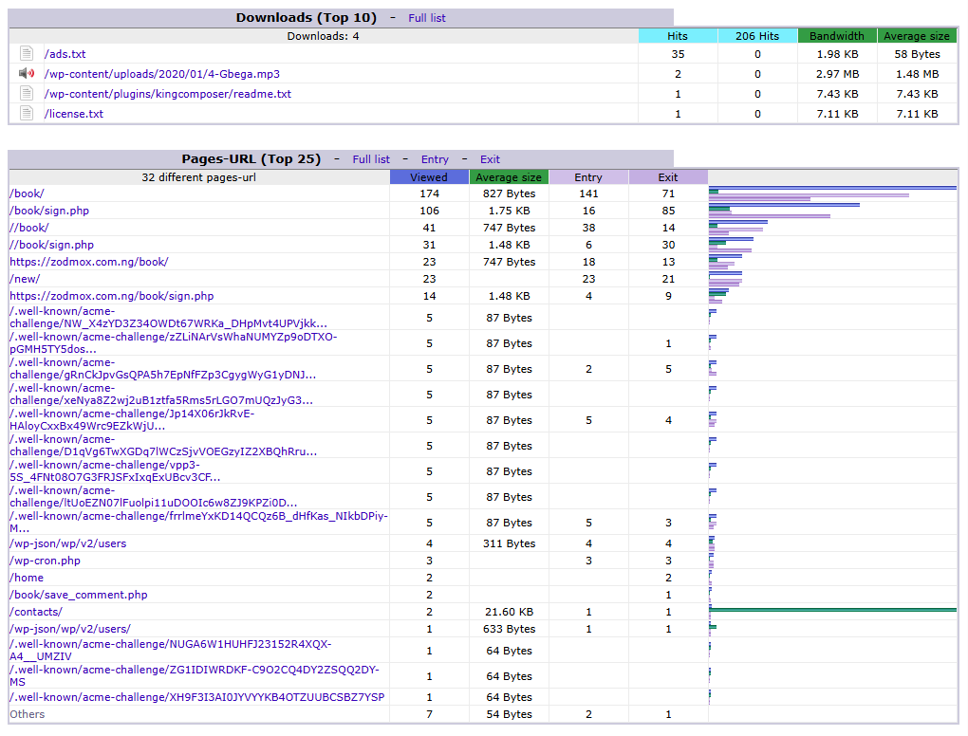Open the https://zodmox.com.ng/book/ link
The width and height of the screenshot is (968, 736).
click(x=88, y=262)
